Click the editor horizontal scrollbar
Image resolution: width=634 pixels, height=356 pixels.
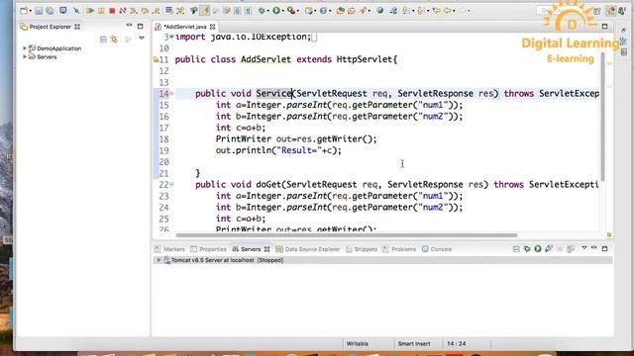point(347,235)
